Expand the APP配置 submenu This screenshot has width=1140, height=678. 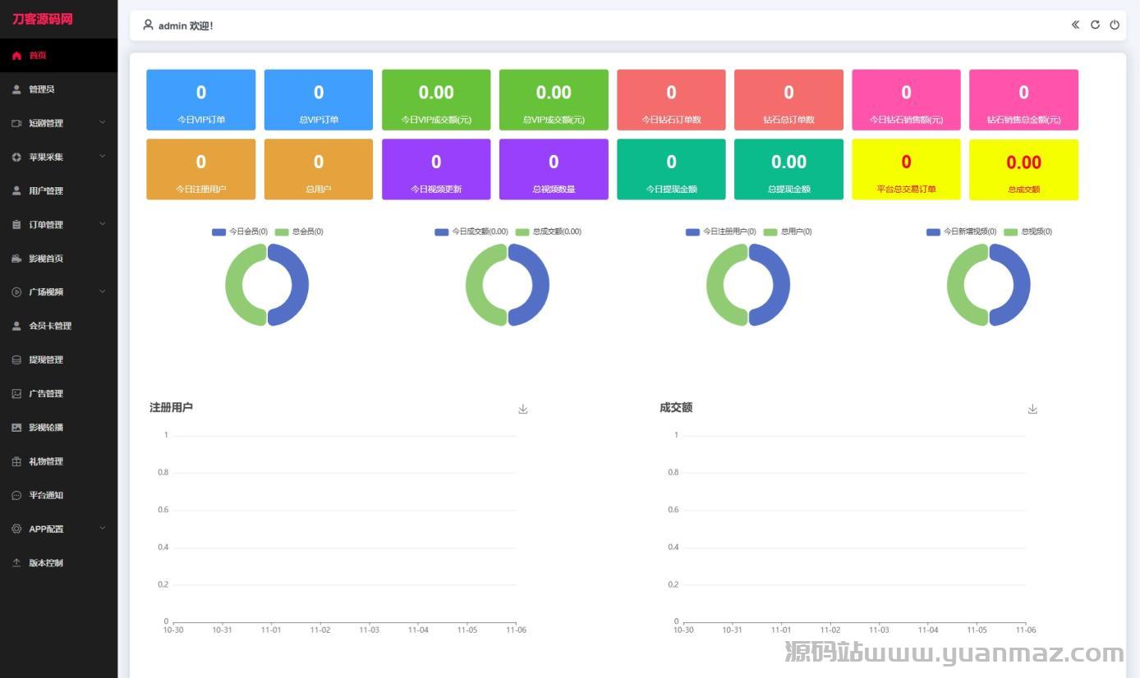click(103, 529)
